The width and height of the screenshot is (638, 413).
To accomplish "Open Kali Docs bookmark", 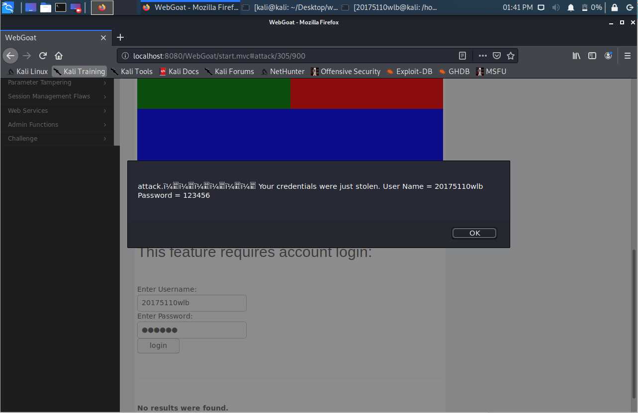I will pyautogui.click(x=179, y=72).
